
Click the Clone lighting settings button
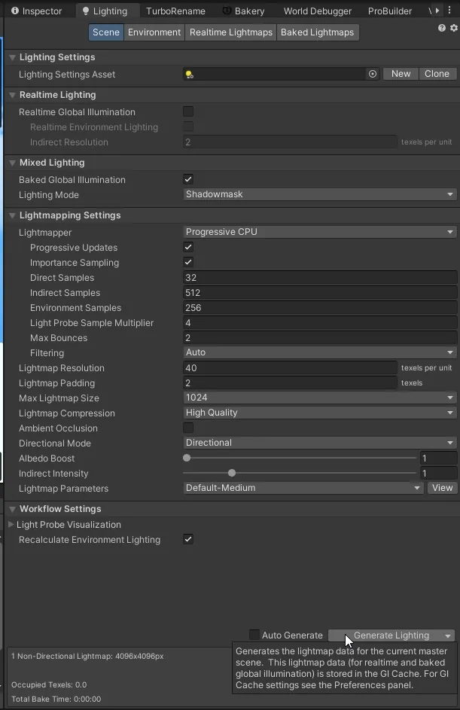point(437,74)
